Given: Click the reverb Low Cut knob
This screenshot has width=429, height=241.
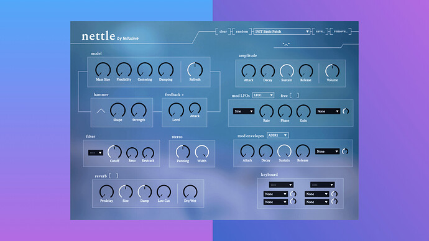Looking at the screenshot, I should [x=164, y=191].
